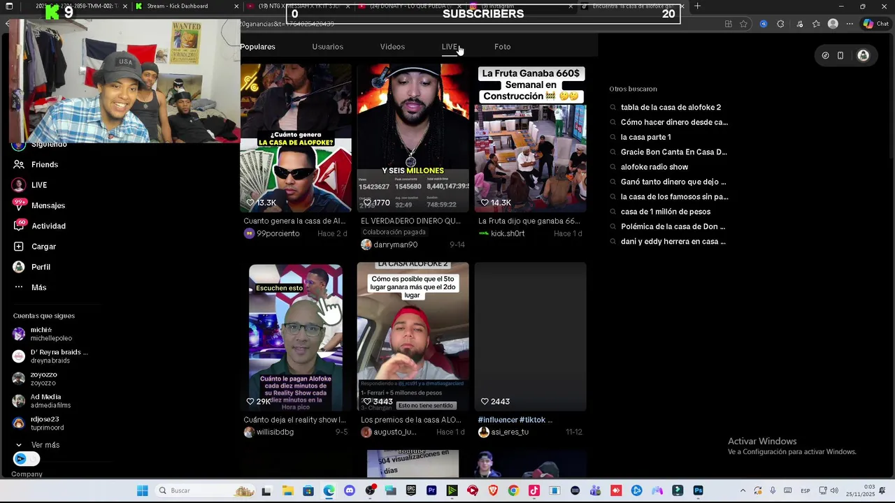Switch to the Foto search tab
The image size is (895, 503).
click(502, 47)
